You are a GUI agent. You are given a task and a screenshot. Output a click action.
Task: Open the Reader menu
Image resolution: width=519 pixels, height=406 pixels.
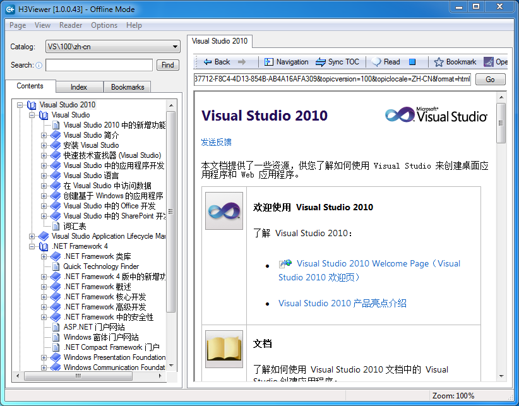(71, 25)
